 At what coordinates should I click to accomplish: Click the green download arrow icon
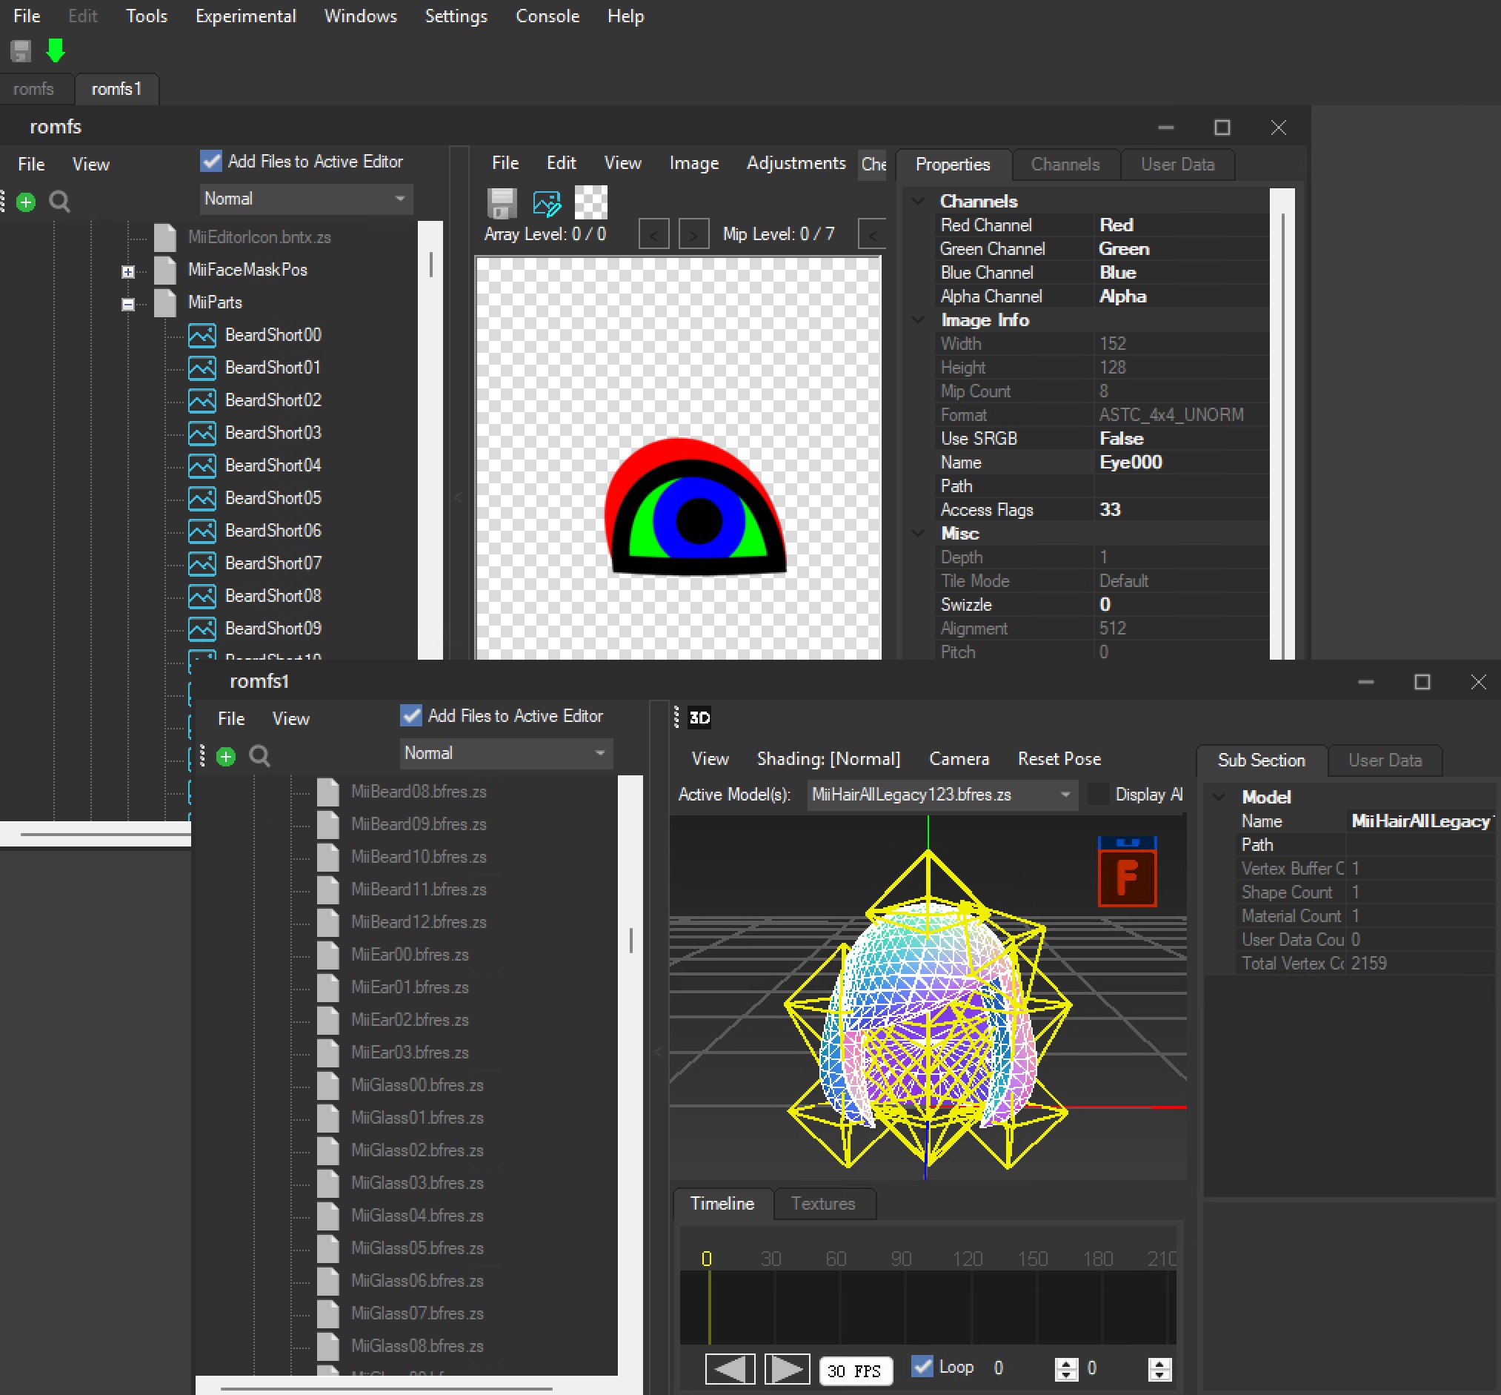(x=55, y=50)
